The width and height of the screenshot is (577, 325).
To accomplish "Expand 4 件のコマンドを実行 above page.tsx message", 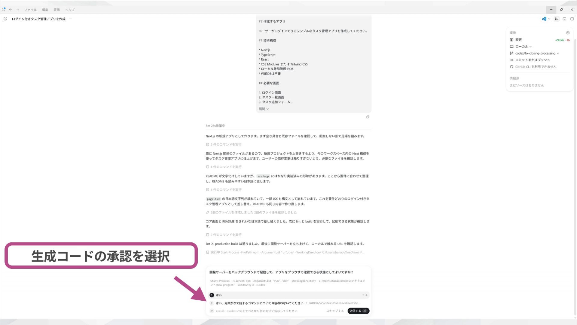I will coord(224,190).
